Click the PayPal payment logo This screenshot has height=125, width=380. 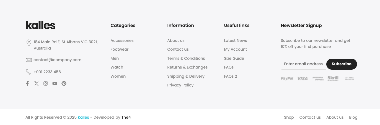click(x=287, y=78)
